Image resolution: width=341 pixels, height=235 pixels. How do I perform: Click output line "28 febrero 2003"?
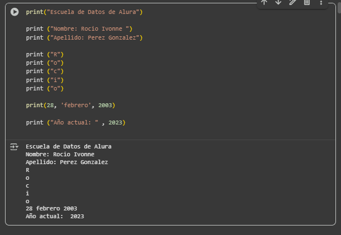[51, 208]
